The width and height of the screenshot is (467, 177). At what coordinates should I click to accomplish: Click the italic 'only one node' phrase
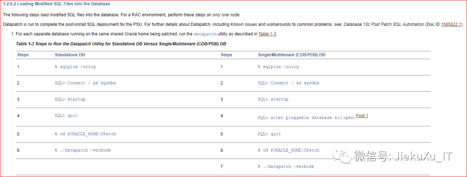(x=226, y=15)
